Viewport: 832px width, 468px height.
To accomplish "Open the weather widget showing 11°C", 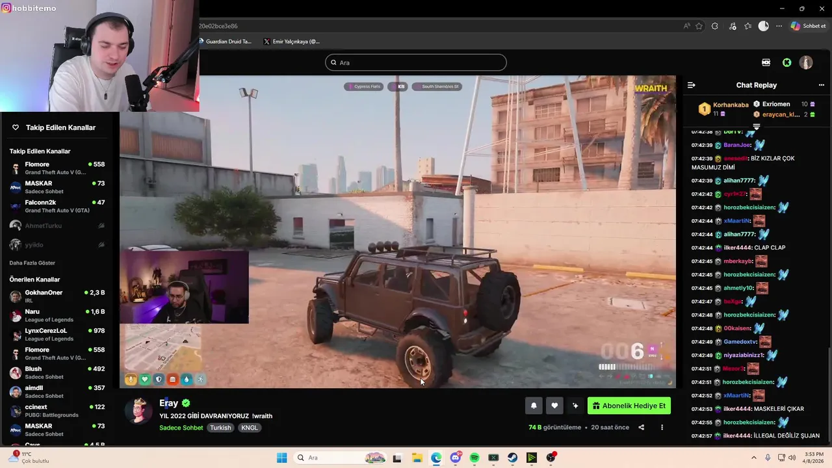I will pos(27,458).
